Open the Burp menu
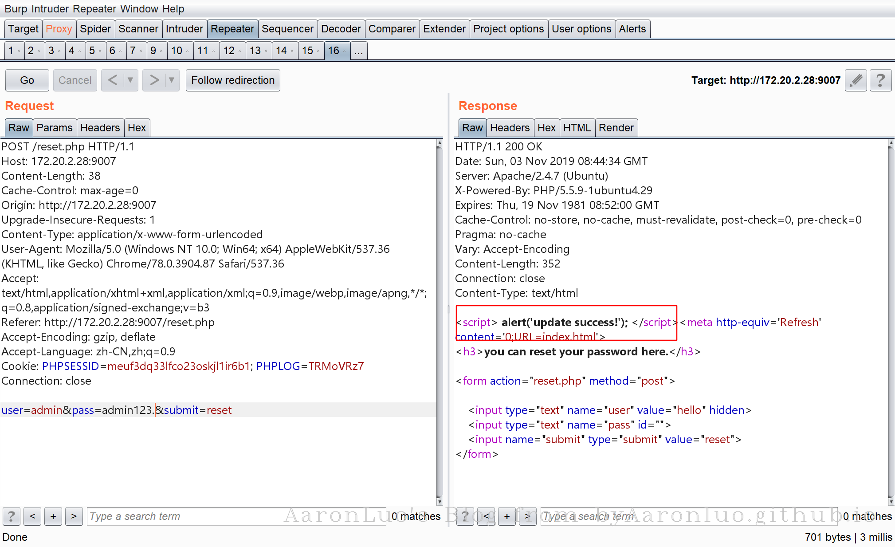 tap(16, 9)
